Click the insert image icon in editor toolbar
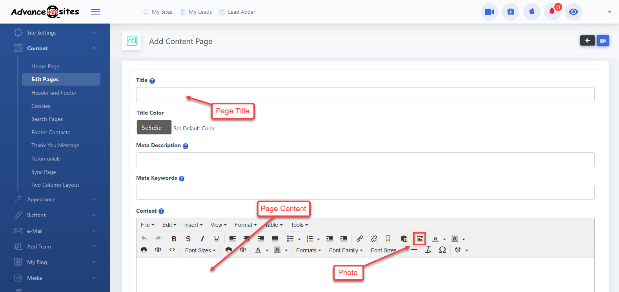Screen dimensions: 619x292 tap(420, 239)
